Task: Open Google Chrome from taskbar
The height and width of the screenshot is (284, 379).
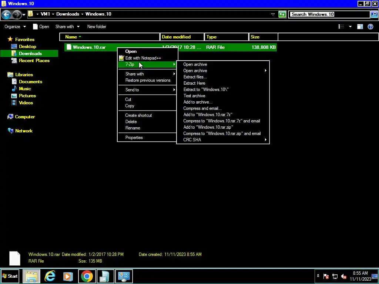Action: (87, 276)
